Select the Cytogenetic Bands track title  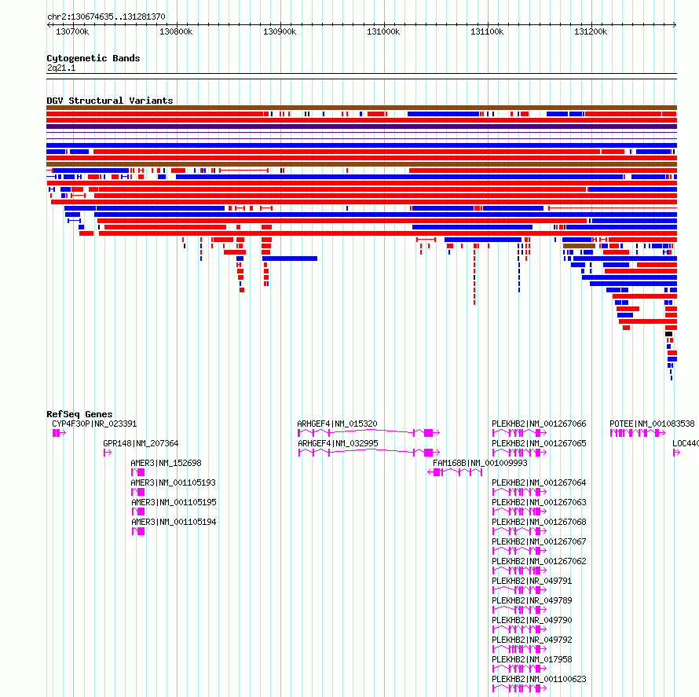[x=93, y=58]
